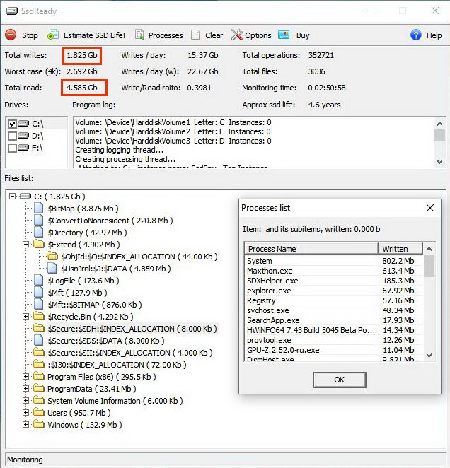Click the $UsnJrnl:$J:$DATA file icon
Image resolution: width=450 pixels, height=468 pixels.
52,269
